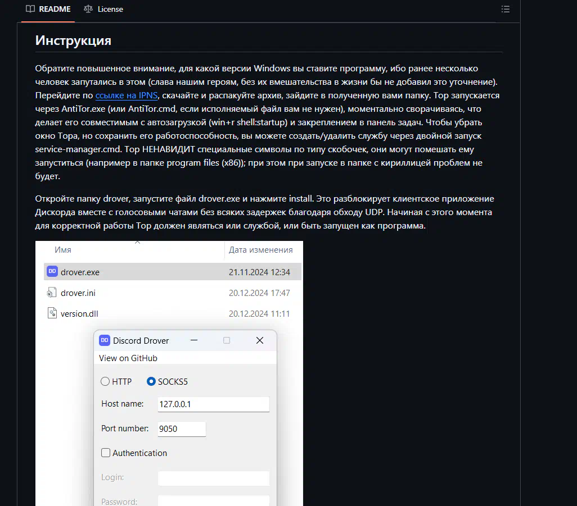Click the Port number field
This screenshot has height=506, width=577.
point(182,429)
